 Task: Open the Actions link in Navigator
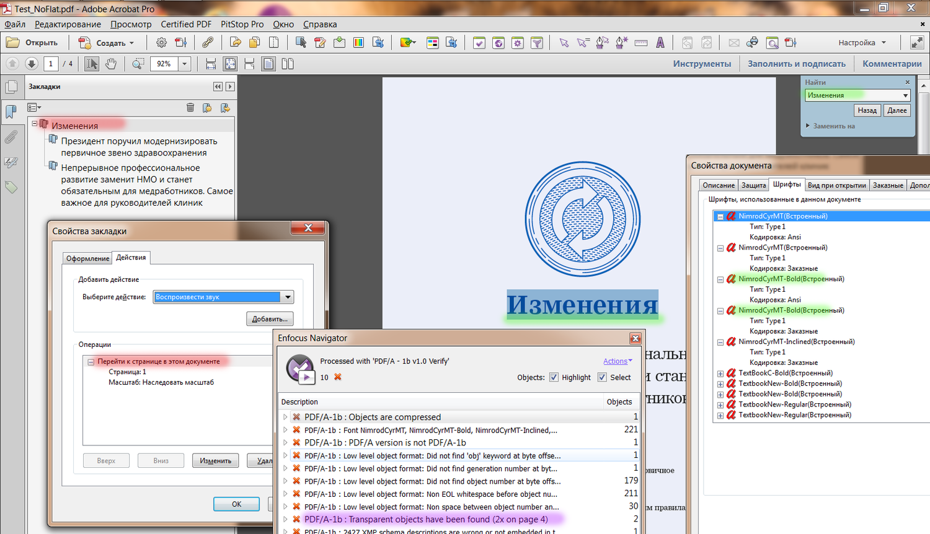(x=617, y=361)
